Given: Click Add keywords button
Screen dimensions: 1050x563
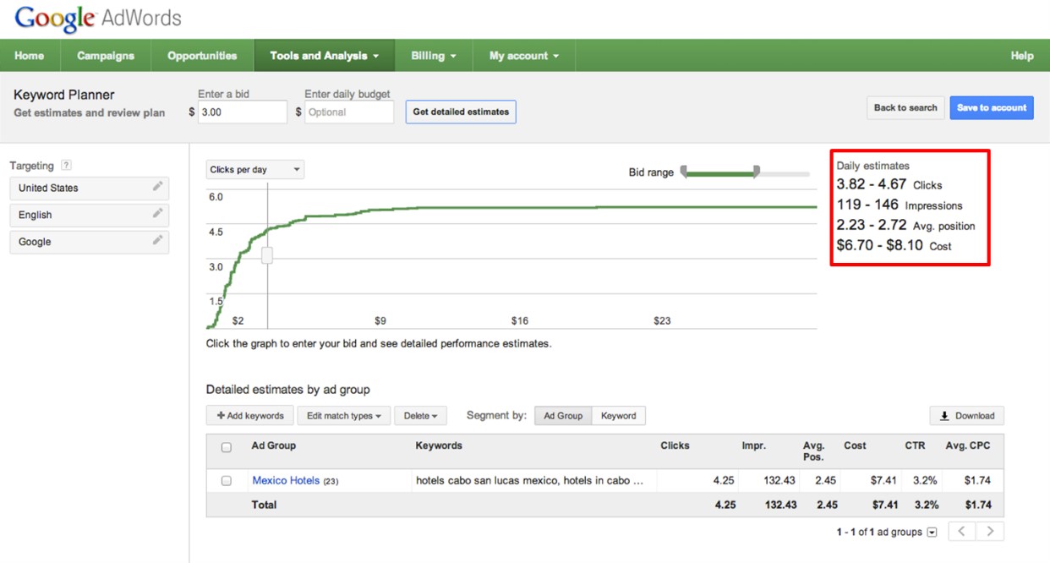Looking at the screenshot, I should [x=250, y=416].
